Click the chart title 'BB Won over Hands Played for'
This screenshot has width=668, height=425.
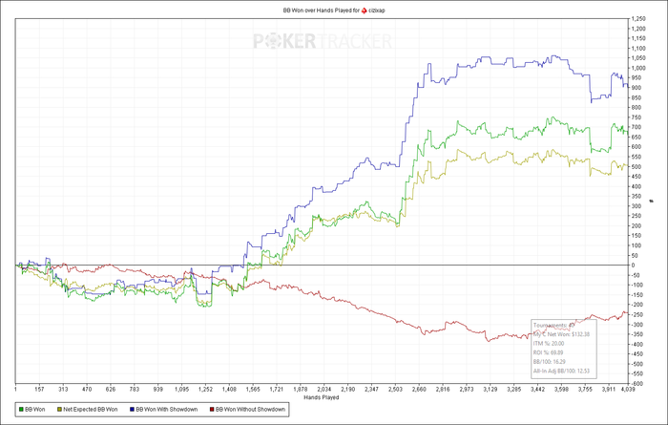[x=322, y=11]
